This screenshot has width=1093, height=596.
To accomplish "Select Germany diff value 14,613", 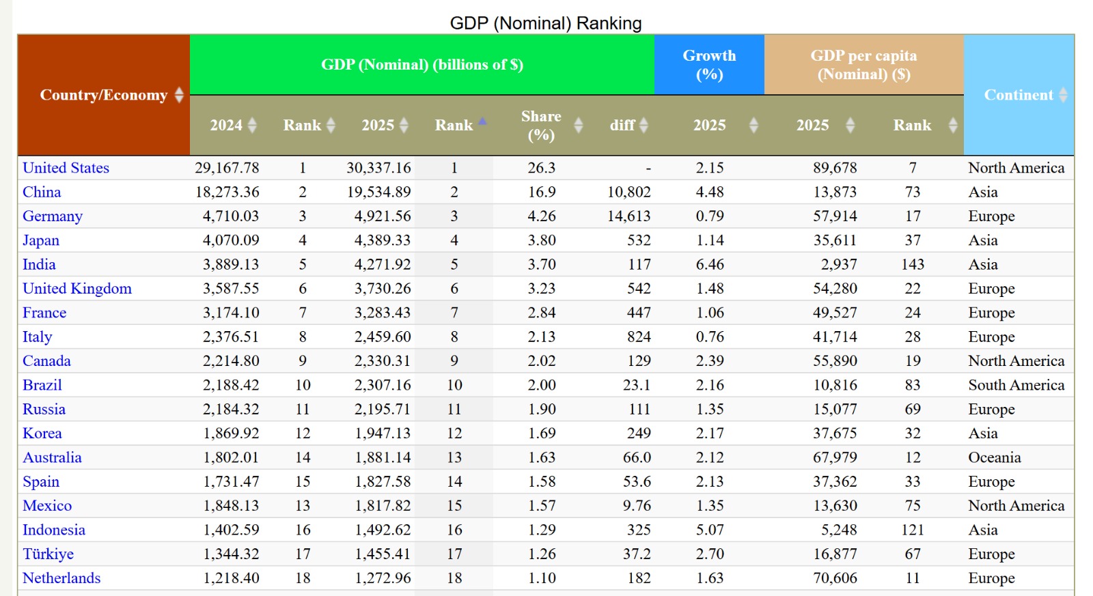I will pos(628,216).
